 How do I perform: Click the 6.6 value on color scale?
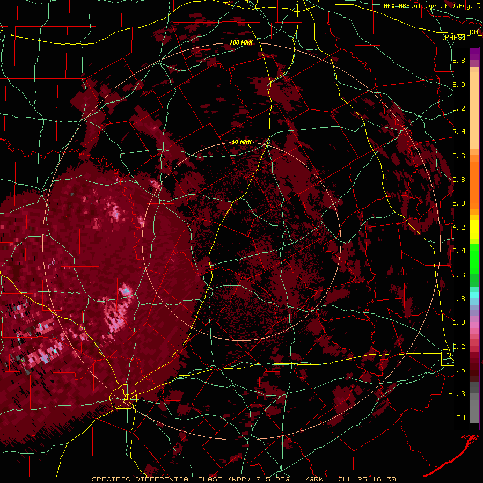(459, 156)
